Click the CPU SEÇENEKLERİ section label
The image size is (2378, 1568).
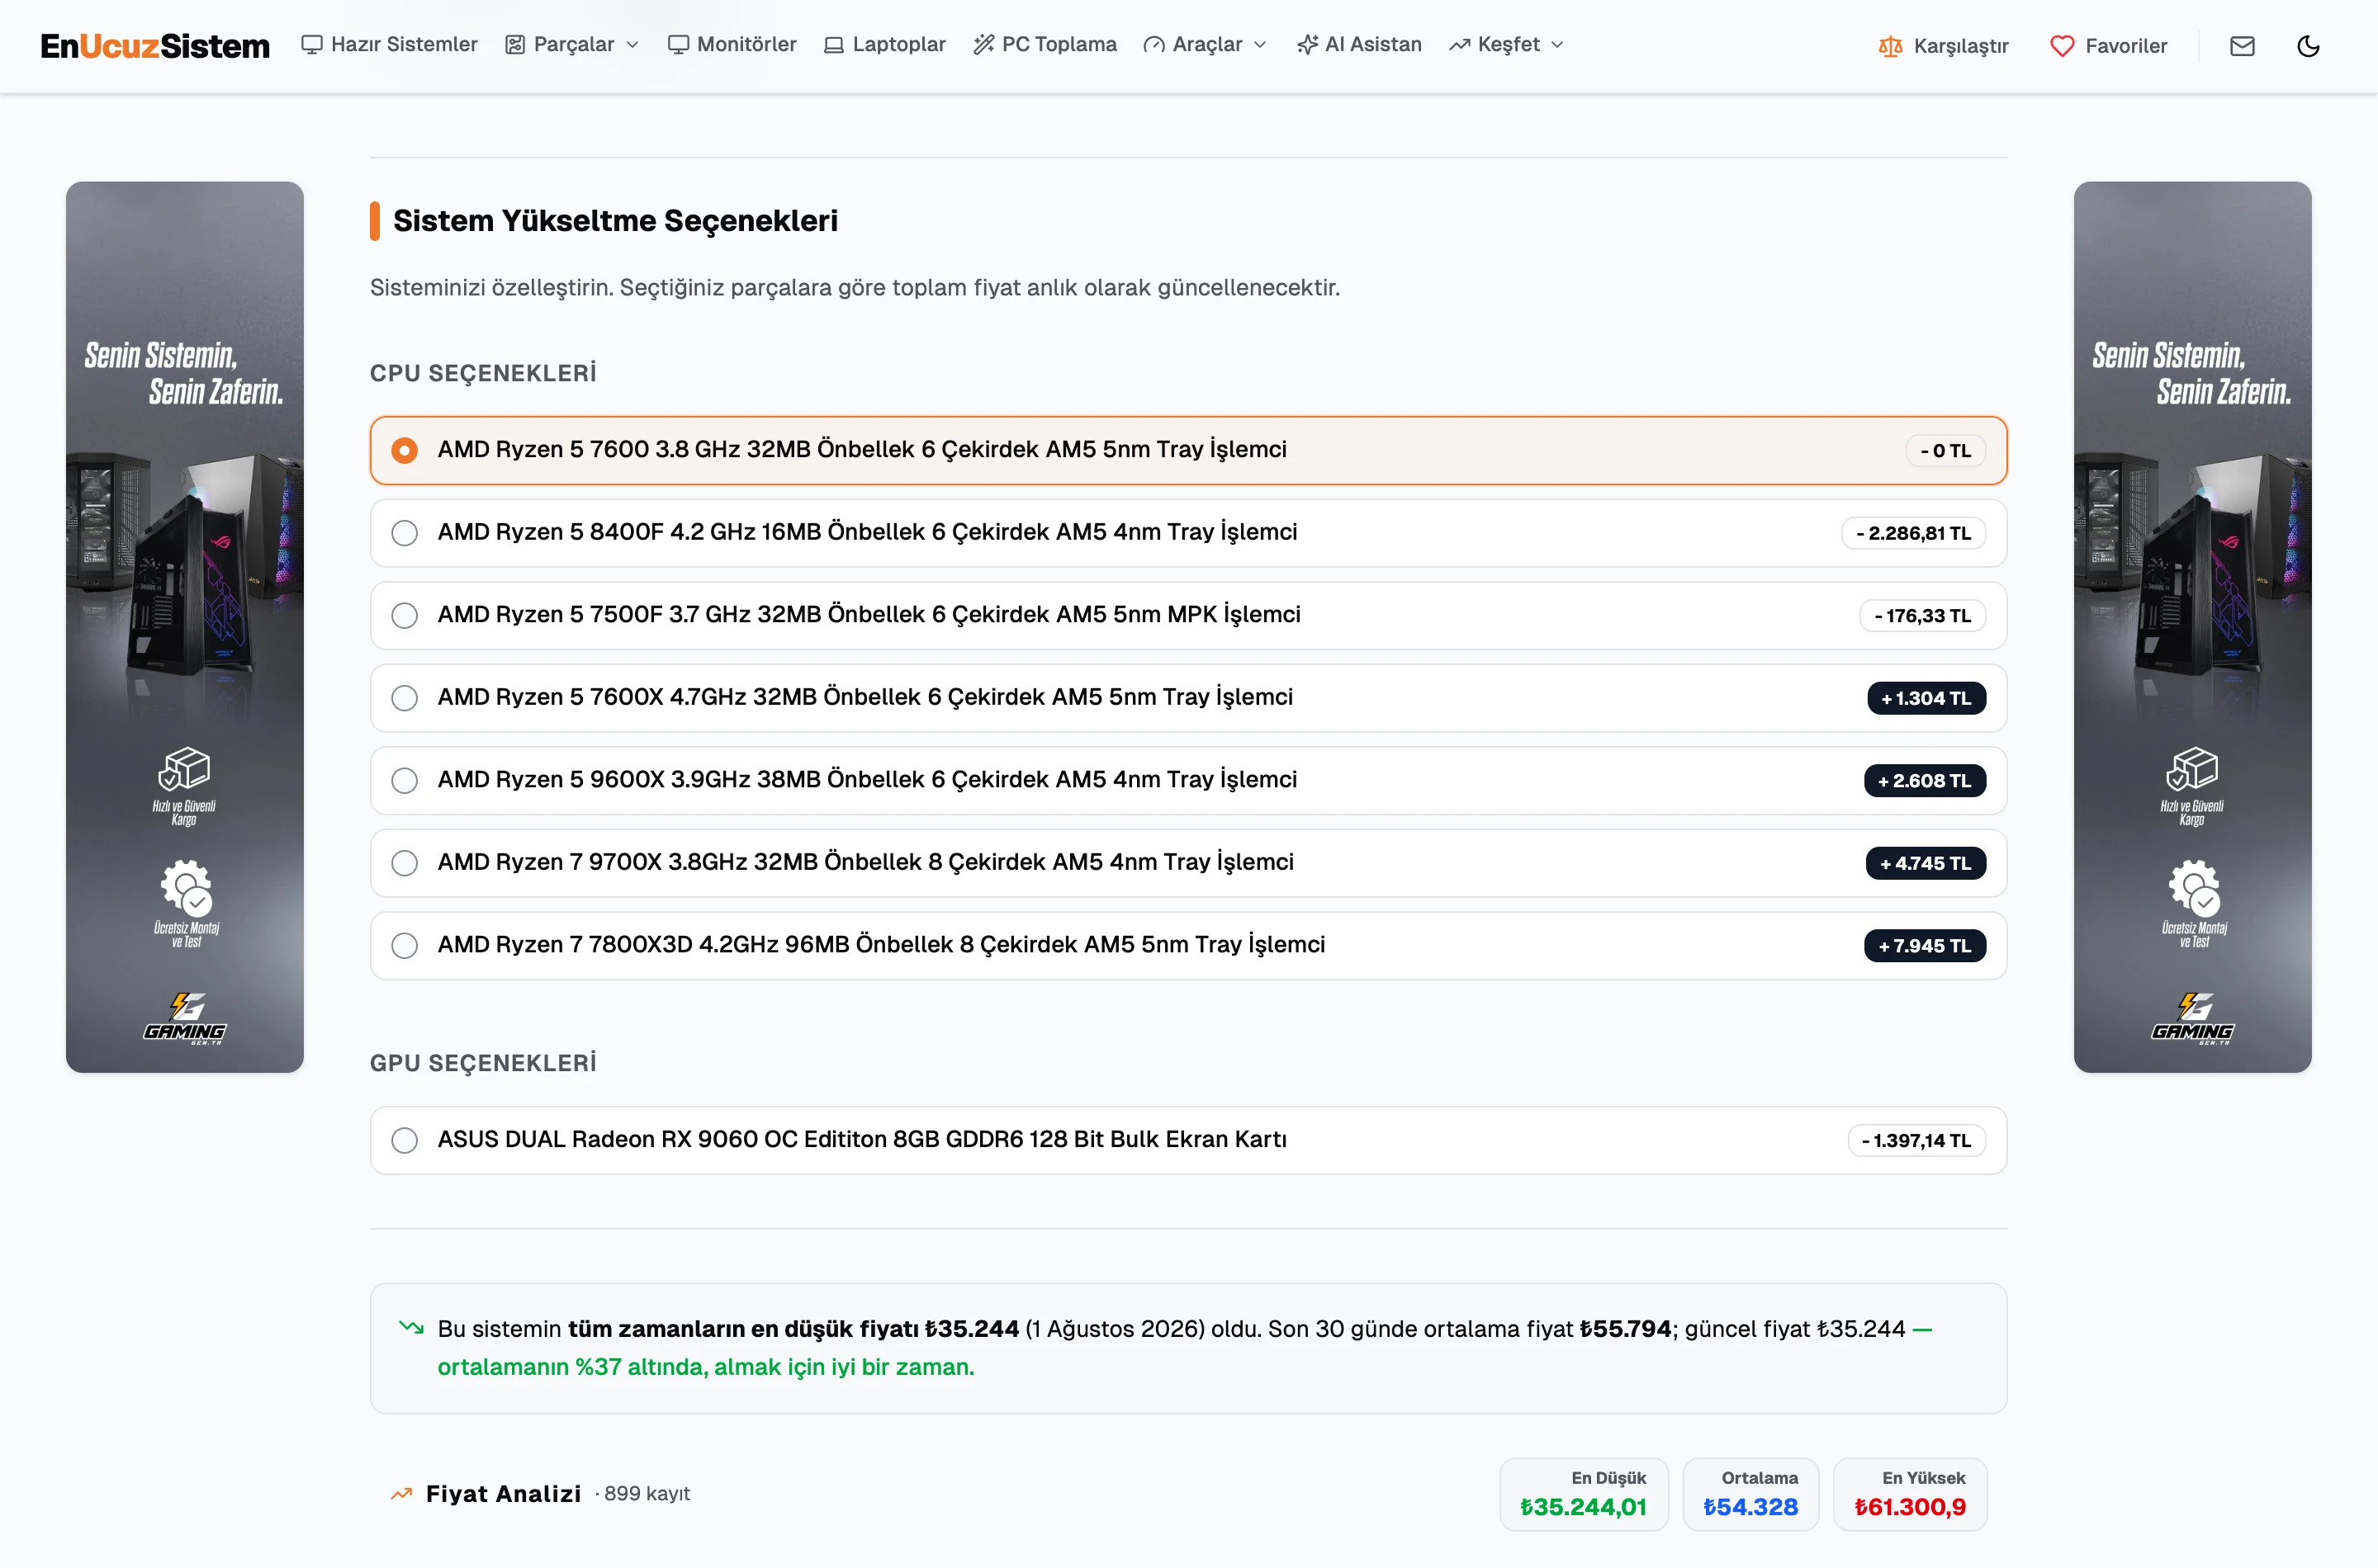(483, 373)
